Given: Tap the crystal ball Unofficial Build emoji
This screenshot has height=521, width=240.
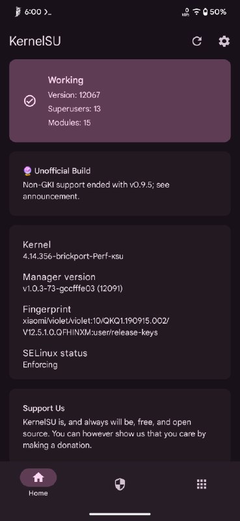Looking at the screenshot, I should (x=27, y=171).
